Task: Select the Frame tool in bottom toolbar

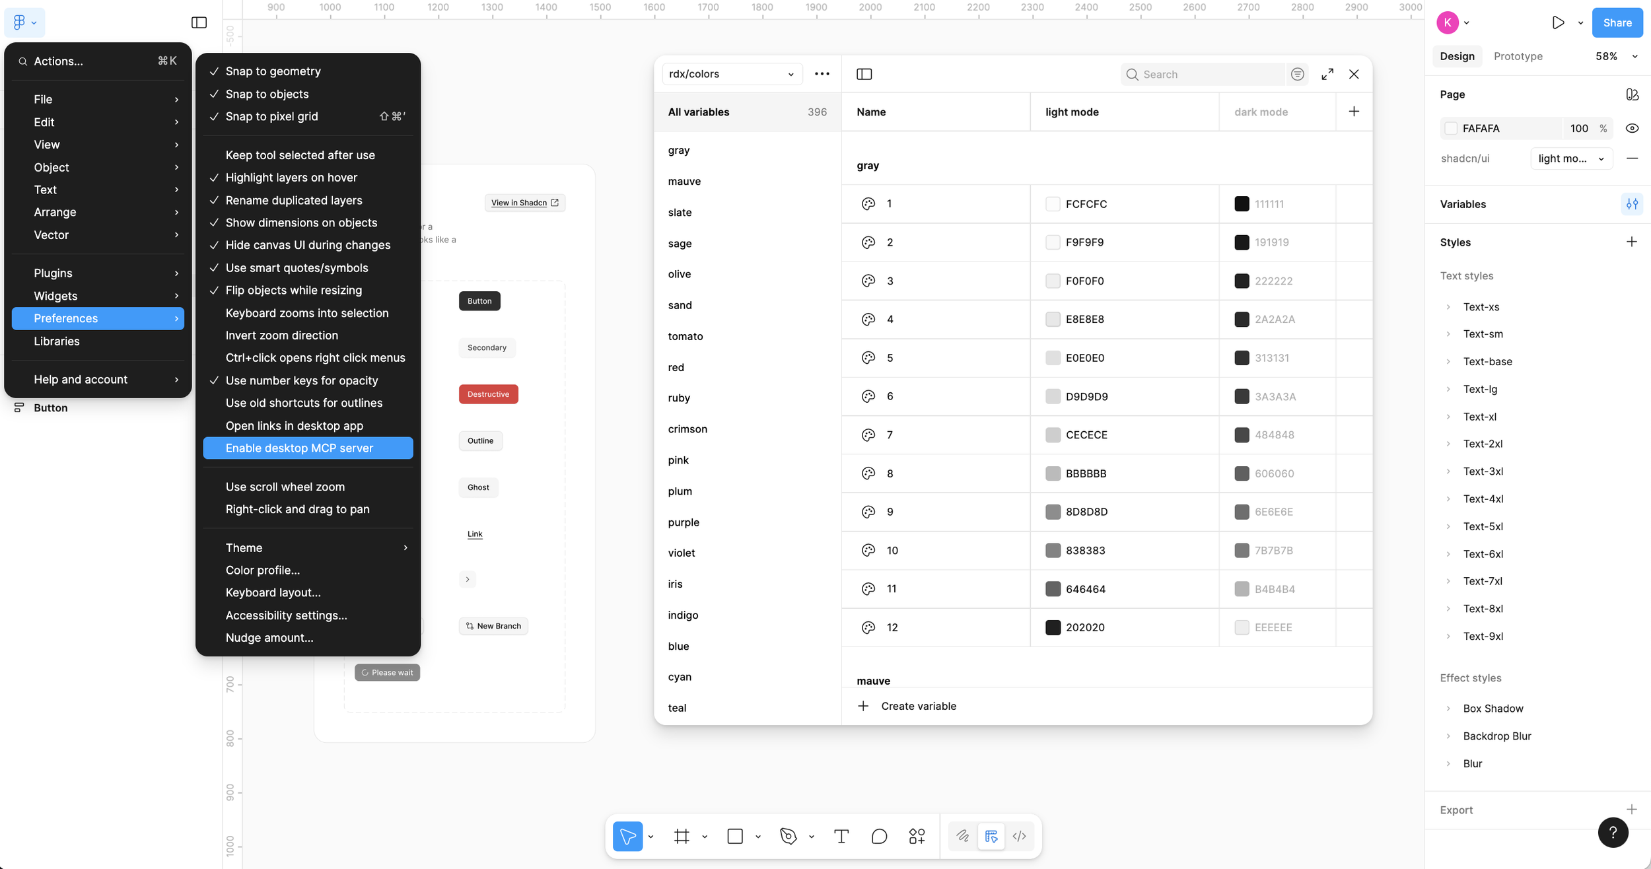Action: [682, 836]
